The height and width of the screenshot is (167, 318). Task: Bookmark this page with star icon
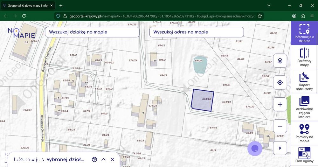point(260,16)
